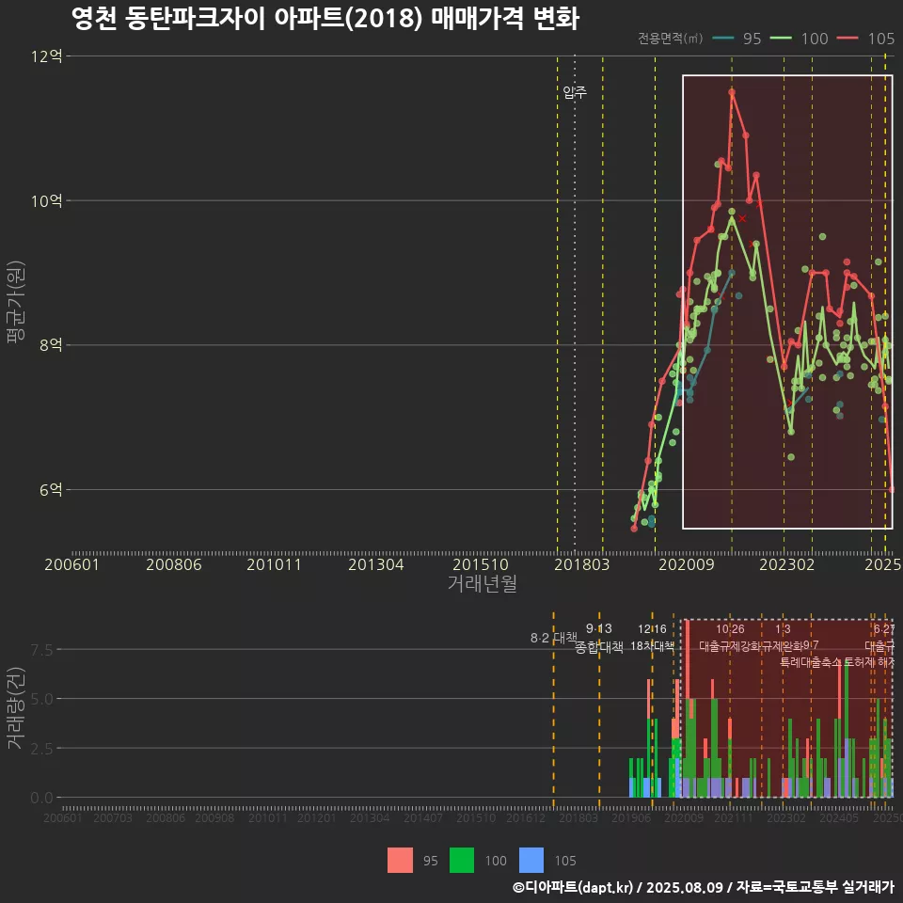Click '200703' on the volume chart x-axis

click(x=113, y=817)
